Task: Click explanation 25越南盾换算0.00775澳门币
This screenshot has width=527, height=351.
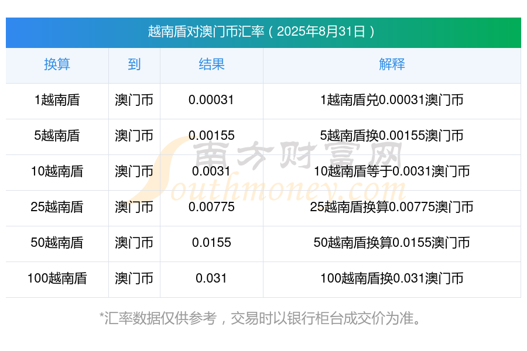Action: (x=392, y=207)
